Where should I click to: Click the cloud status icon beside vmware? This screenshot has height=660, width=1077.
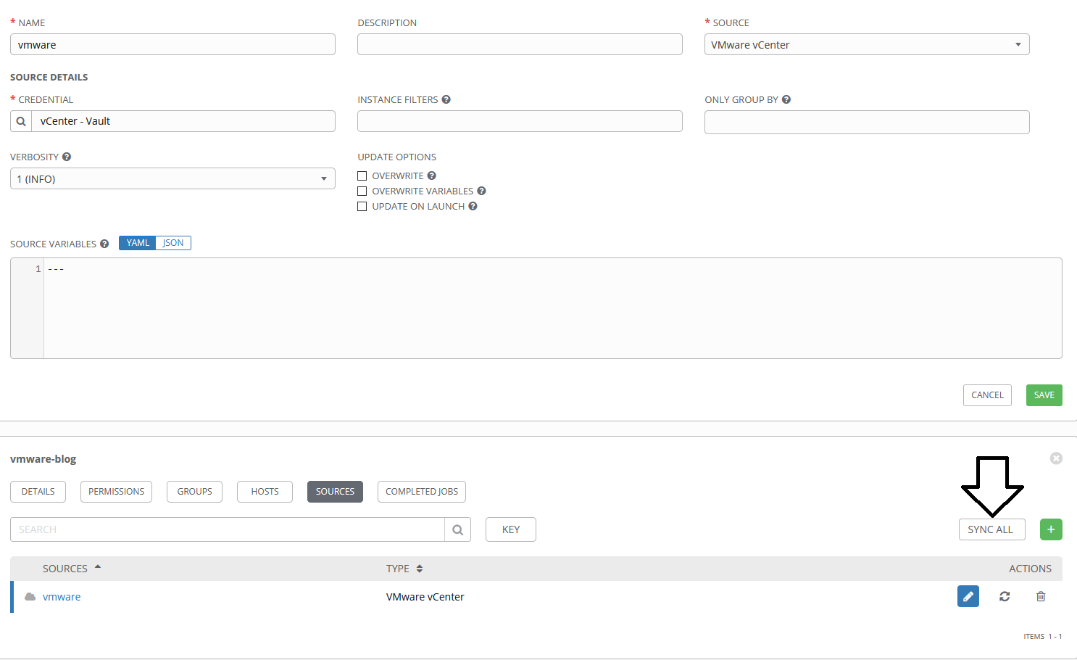click(30, 597)
